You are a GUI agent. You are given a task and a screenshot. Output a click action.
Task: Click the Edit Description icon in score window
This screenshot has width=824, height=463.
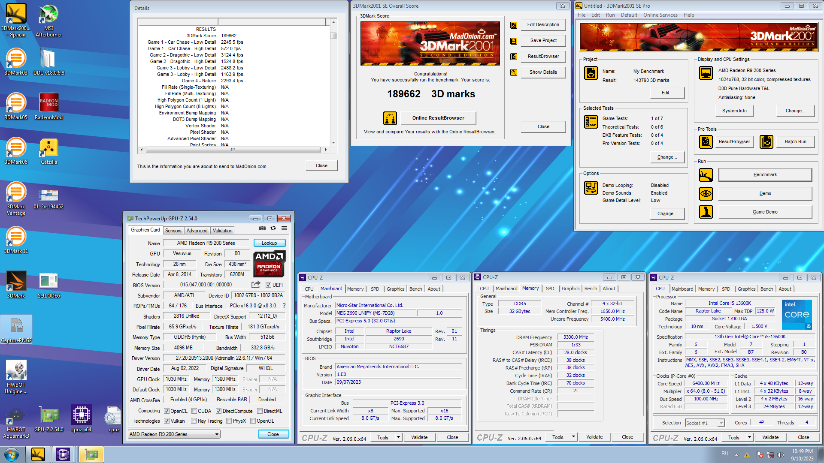[513, 25]
